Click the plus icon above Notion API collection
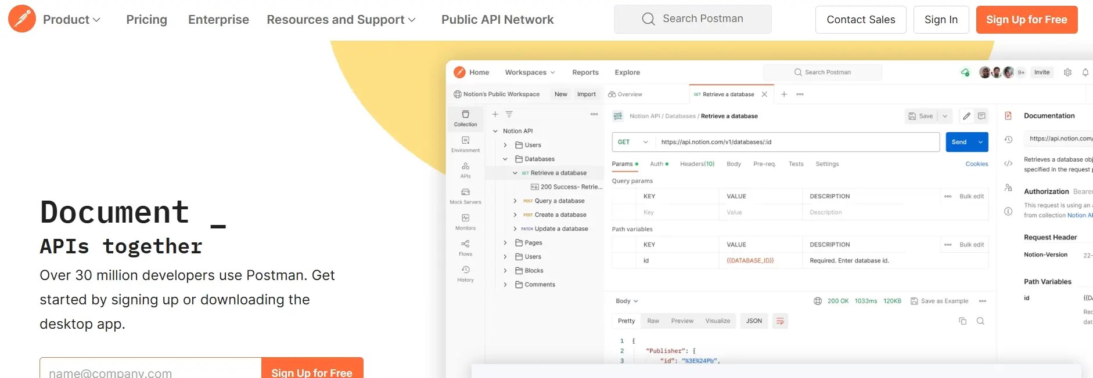 (x=495, y=114)
